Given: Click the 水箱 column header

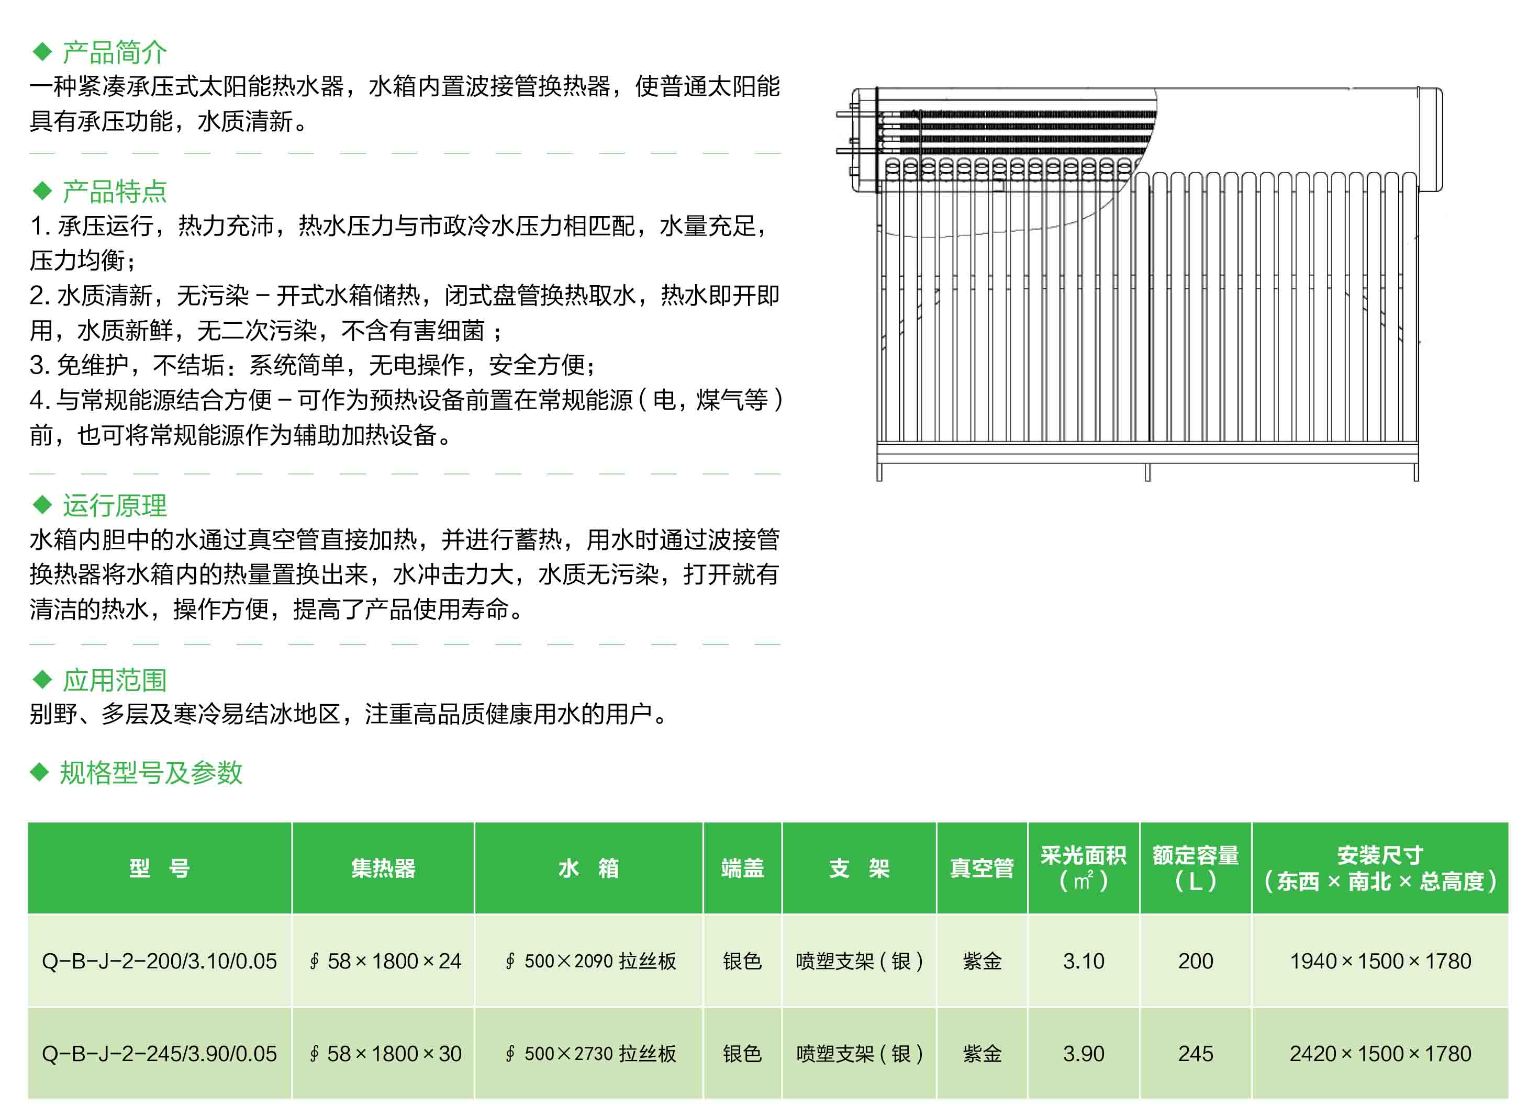Looking at the screenshot, I should [x=588, y=868].
